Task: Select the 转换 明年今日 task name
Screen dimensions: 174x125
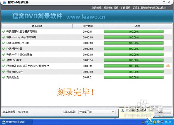Action: tap(14, 49)
